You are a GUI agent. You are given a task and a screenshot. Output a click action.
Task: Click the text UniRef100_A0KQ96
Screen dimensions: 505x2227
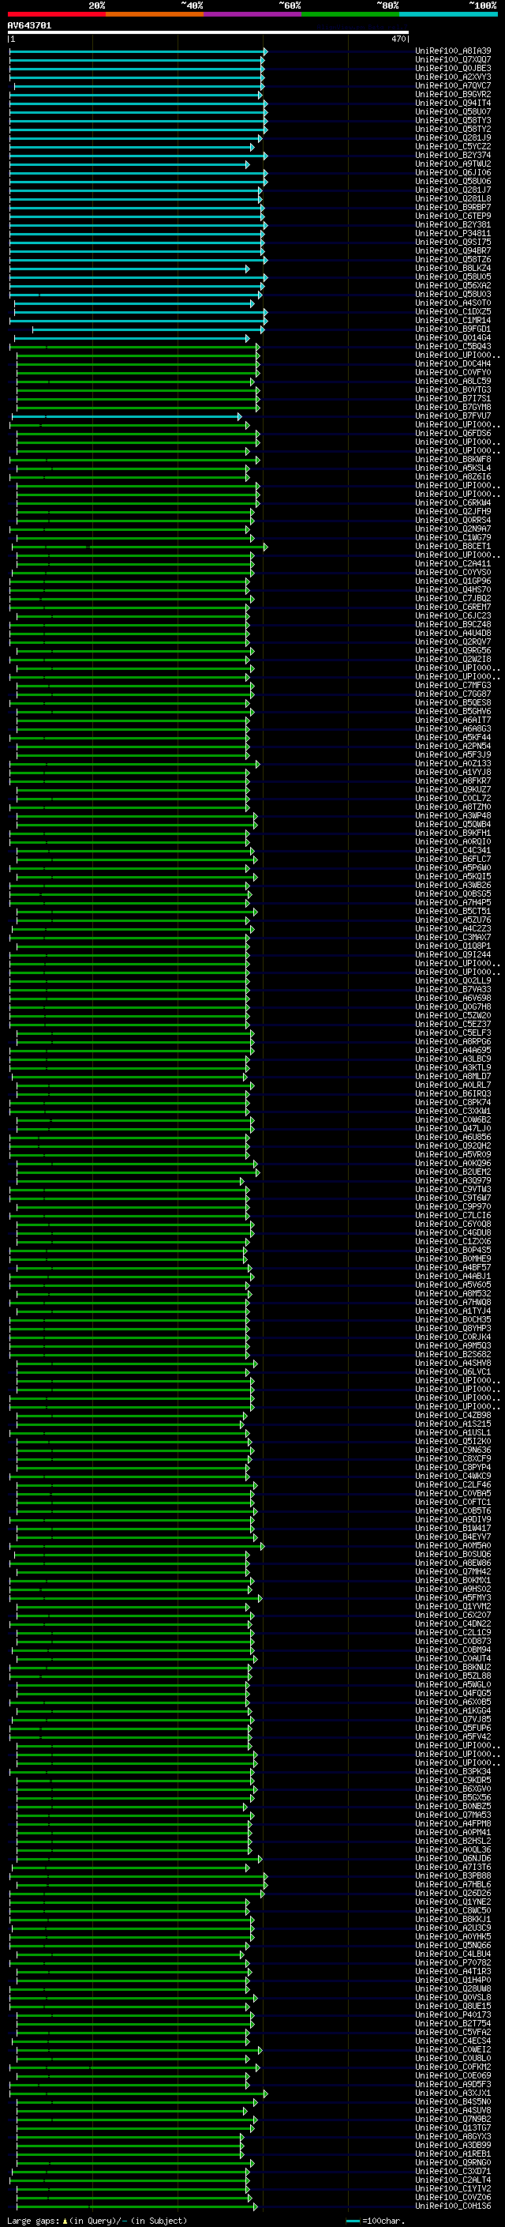tap(453, 1164)
